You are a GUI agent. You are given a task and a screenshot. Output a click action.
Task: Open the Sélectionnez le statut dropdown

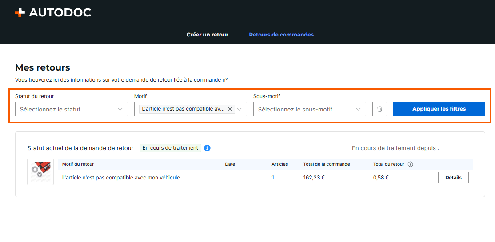coord(72,109)
